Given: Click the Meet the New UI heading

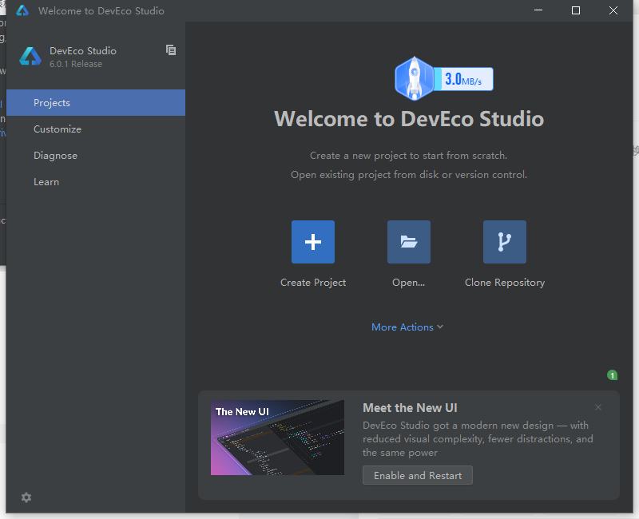Looking at the screenshot, I should click(x=410, y=407).
